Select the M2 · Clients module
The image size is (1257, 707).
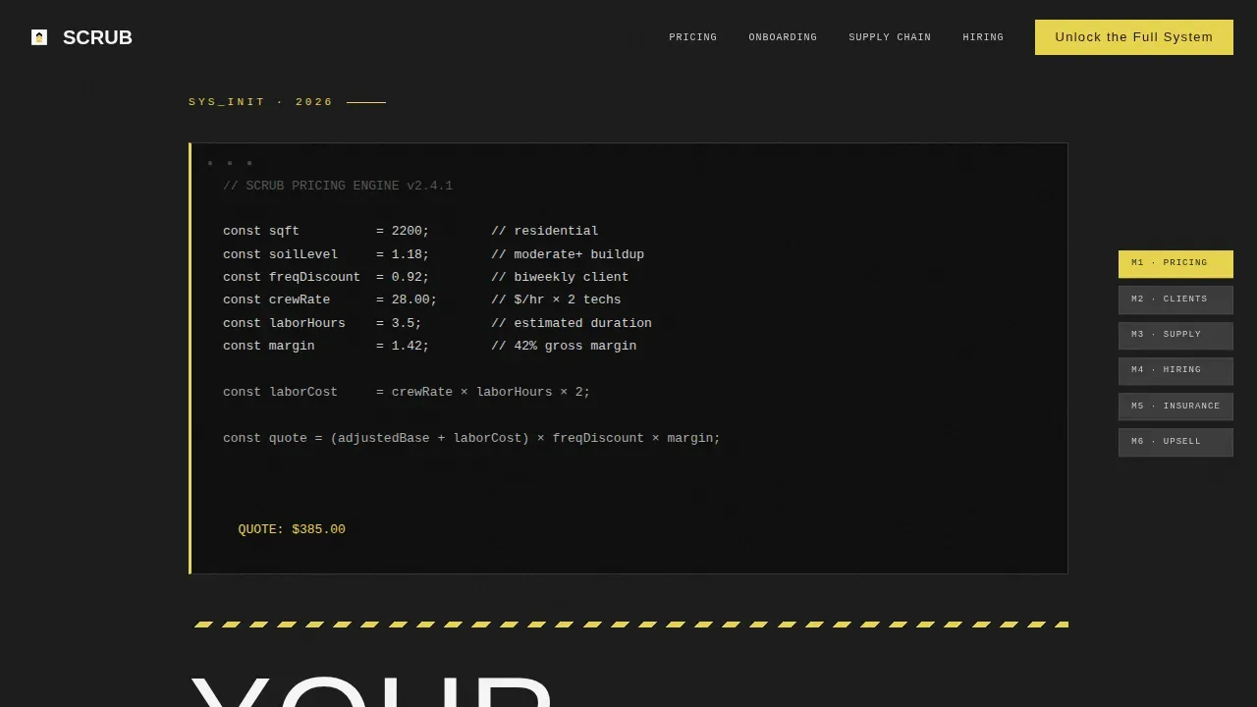(1175, 299)
